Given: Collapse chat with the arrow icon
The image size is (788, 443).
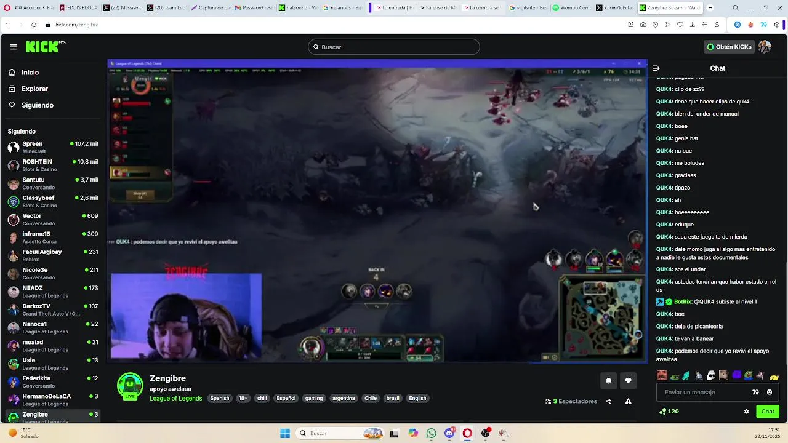Looking at the screenshot, I should coord(656,68).
